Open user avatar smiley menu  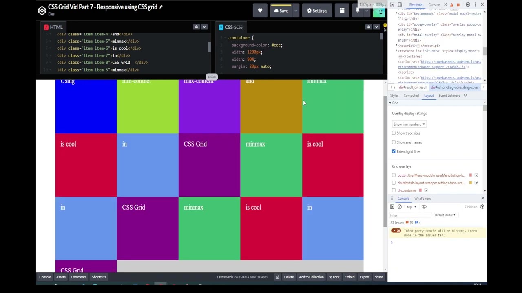379,11
